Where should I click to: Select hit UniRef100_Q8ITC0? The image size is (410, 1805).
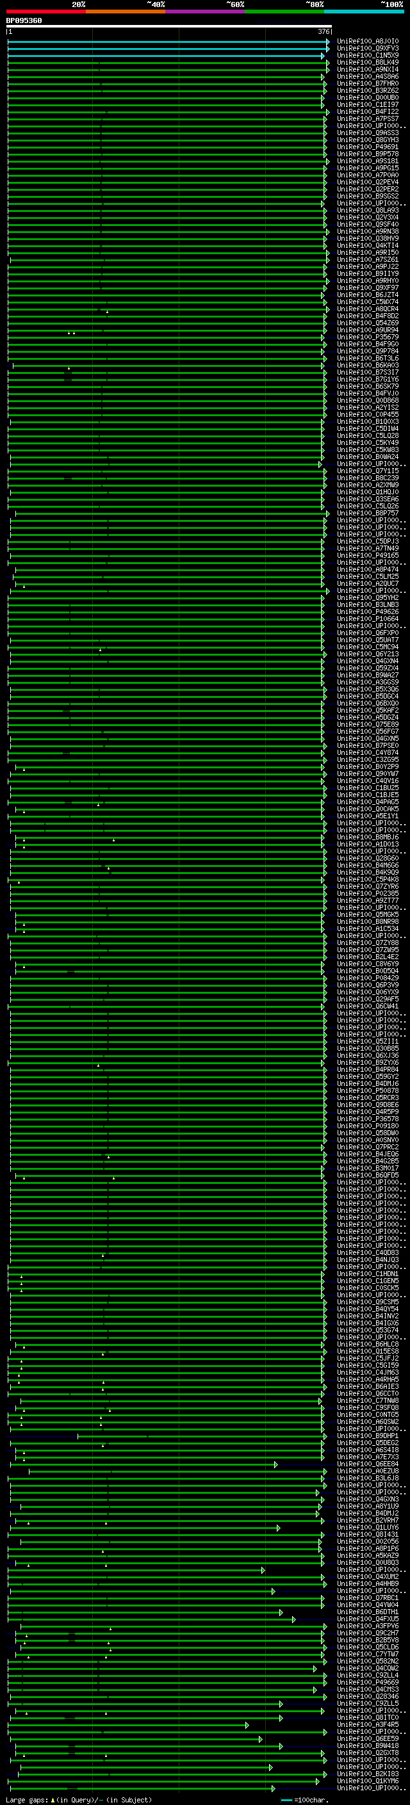click(367, 1717)
